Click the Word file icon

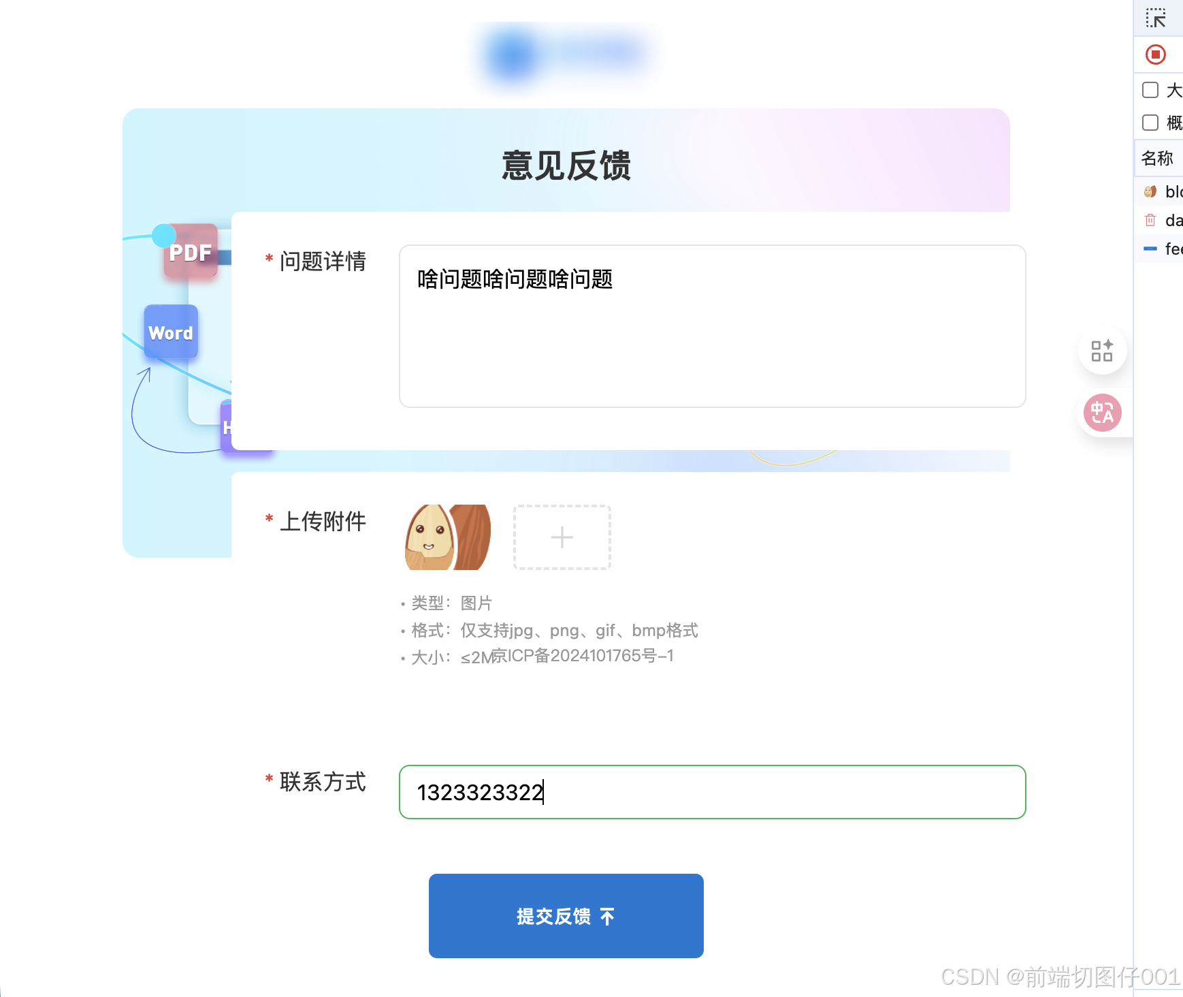[x=171, y=332]
